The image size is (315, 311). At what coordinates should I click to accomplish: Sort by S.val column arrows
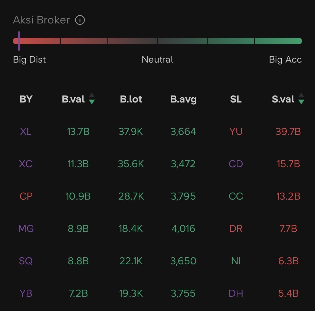[301, 99]
